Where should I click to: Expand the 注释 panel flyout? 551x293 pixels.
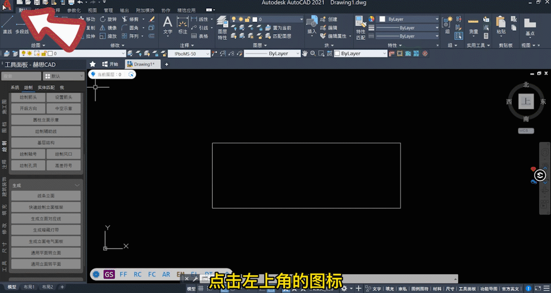(x=187, y=45)
